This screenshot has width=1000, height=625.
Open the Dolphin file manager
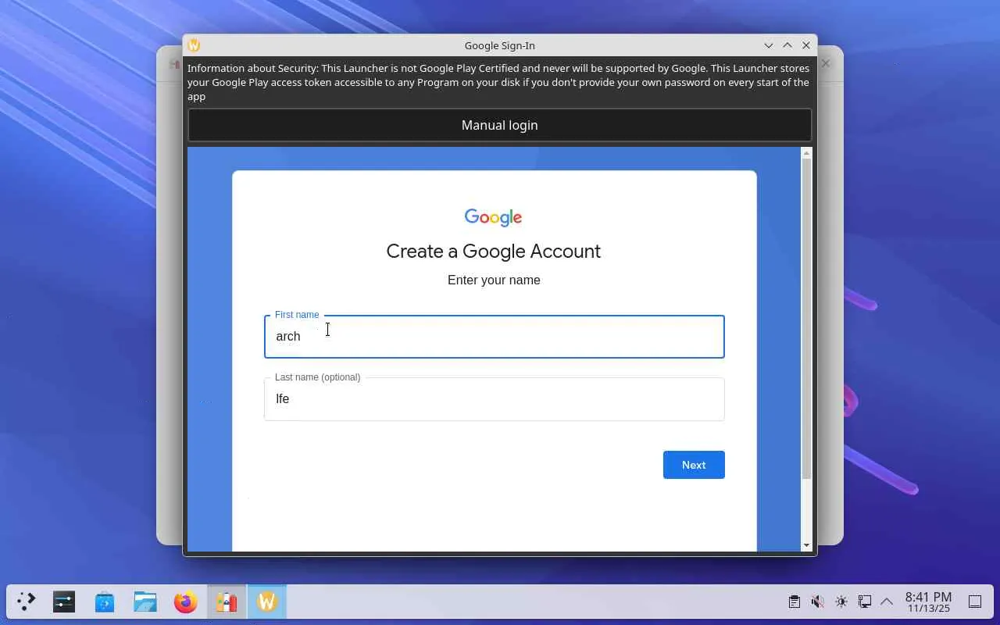[x=145, y=602]
